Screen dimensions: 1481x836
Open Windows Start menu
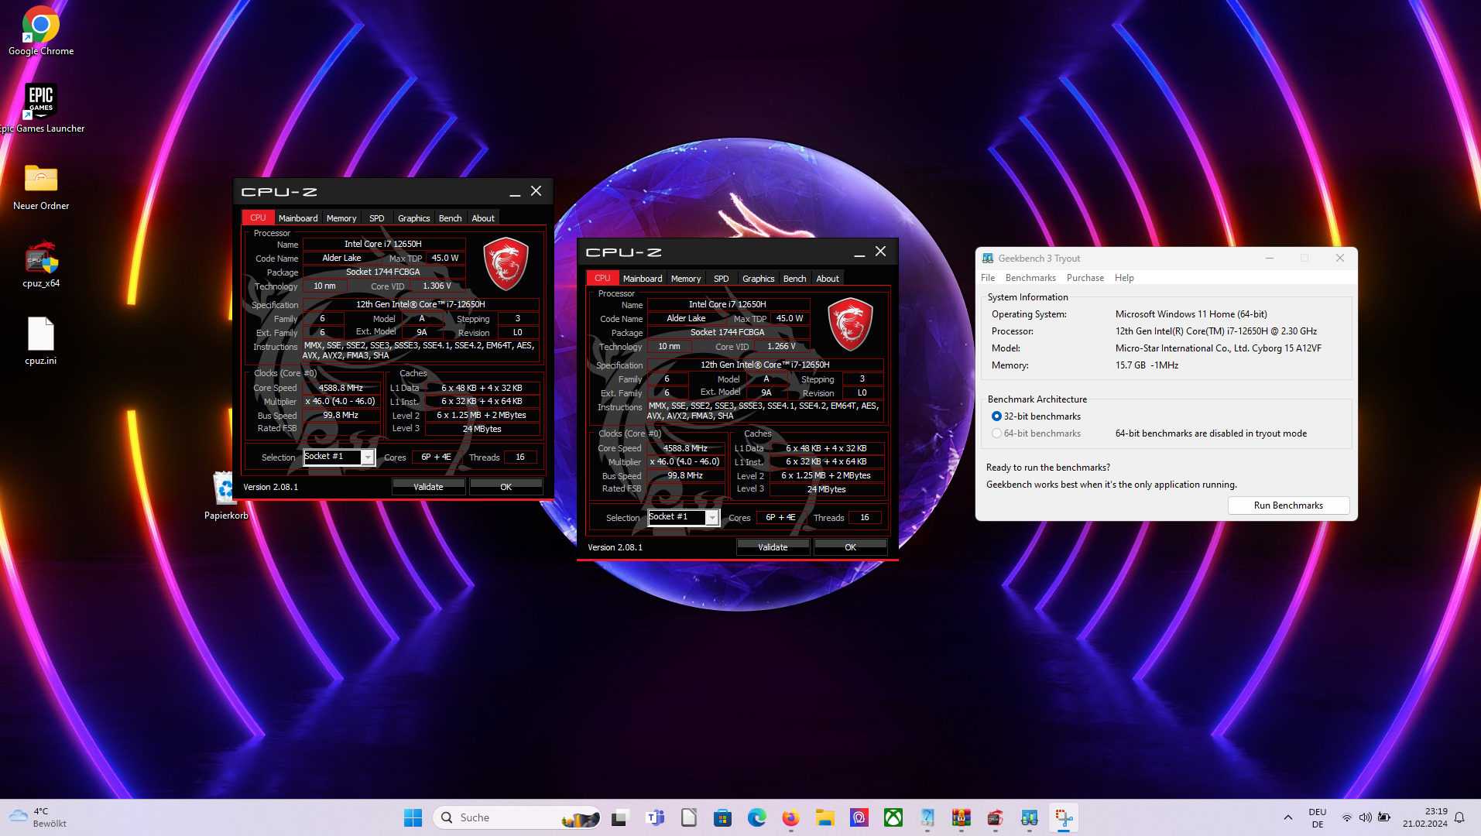[413, 817]
